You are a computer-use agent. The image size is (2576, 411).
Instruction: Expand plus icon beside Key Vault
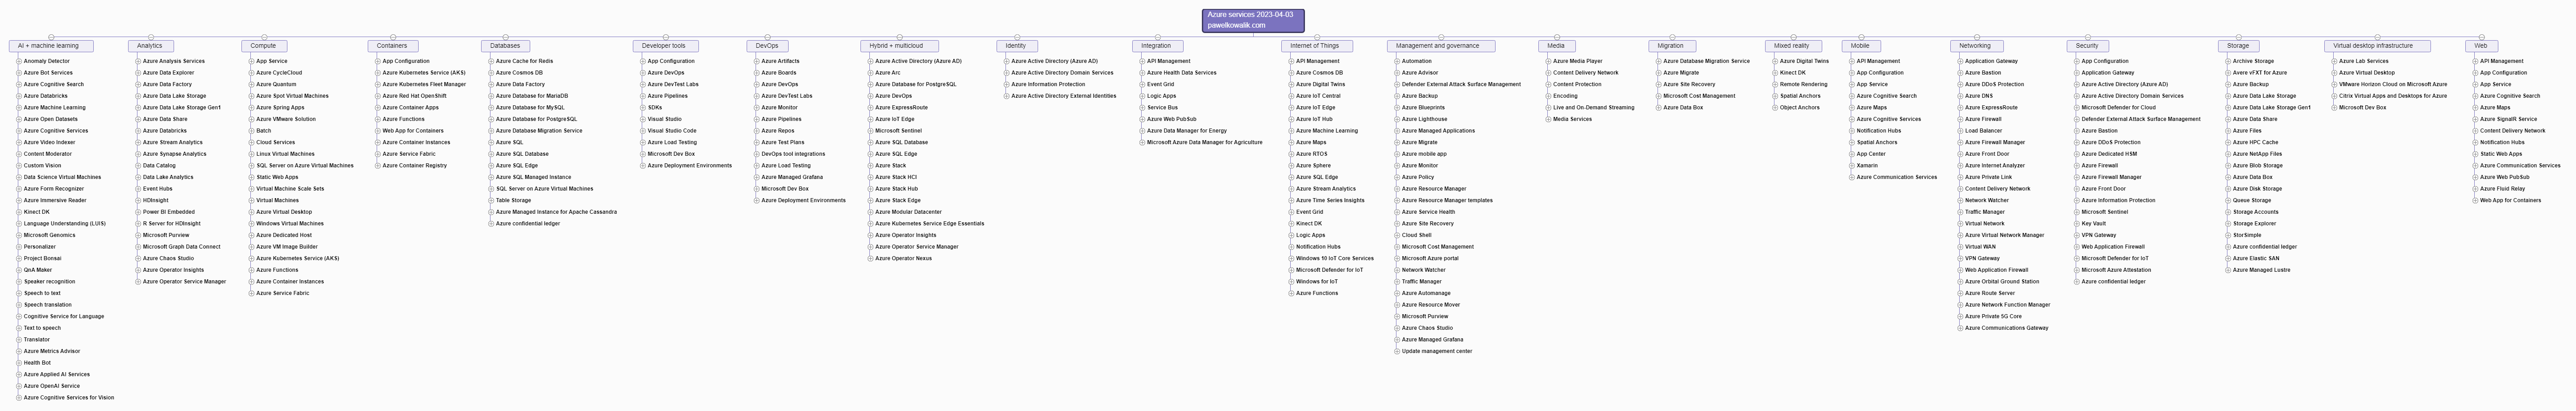pos(2077,224)
